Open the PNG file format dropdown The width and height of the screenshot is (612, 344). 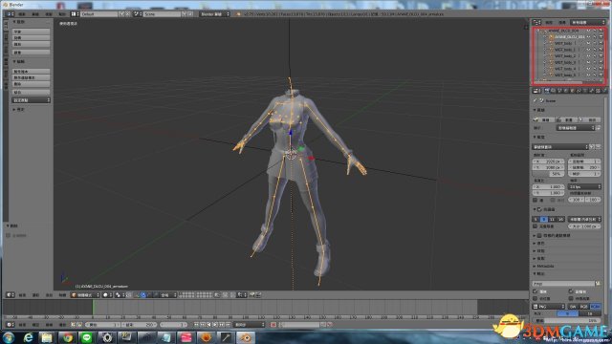549,307
